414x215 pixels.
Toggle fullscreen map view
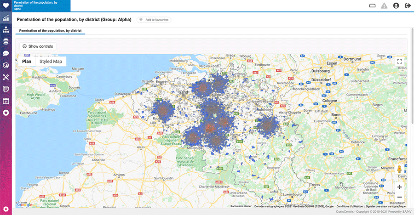[x=399, y=61]
